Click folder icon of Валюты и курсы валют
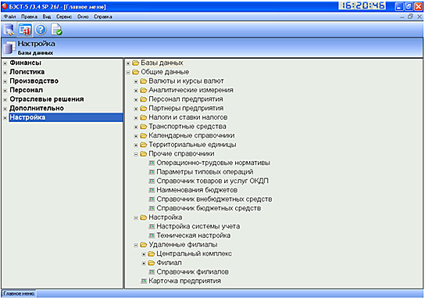Screen dimensions: 425x298 coord(144,81)
